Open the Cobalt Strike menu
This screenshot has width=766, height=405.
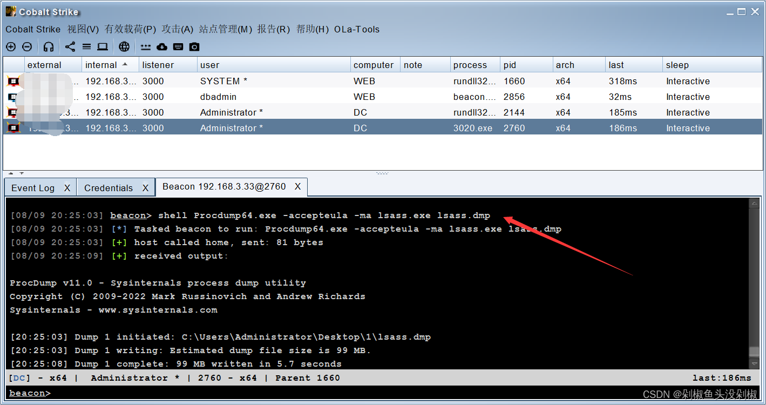tap(33, 29)
